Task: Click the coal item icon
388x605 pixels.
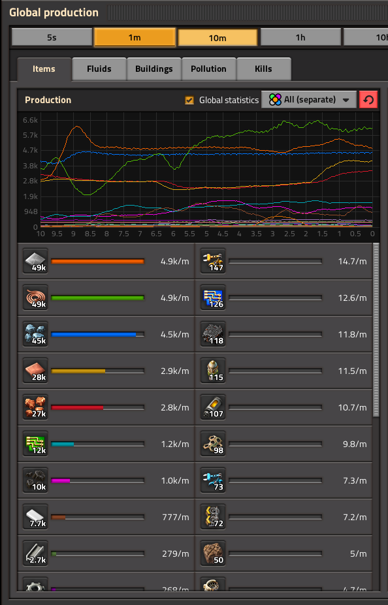Action: [35, 480]
